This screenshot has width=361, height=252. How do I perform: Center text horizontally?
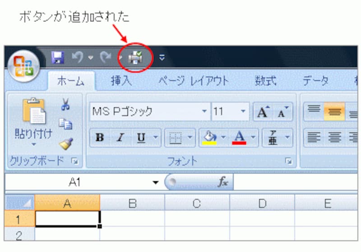tap(334, 138)
